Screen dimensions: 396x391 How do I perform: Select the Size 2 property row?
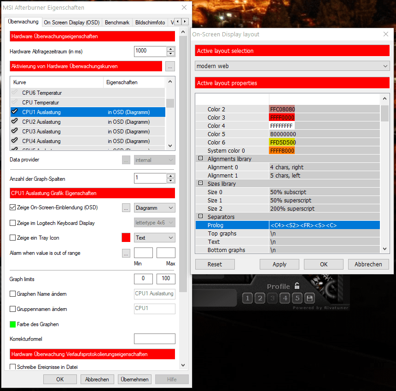pos(288,208)
